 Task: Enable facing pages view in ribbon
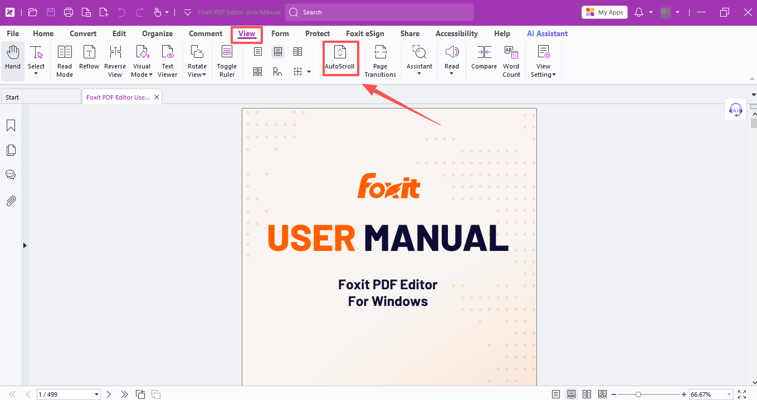[x=298, y=52]
